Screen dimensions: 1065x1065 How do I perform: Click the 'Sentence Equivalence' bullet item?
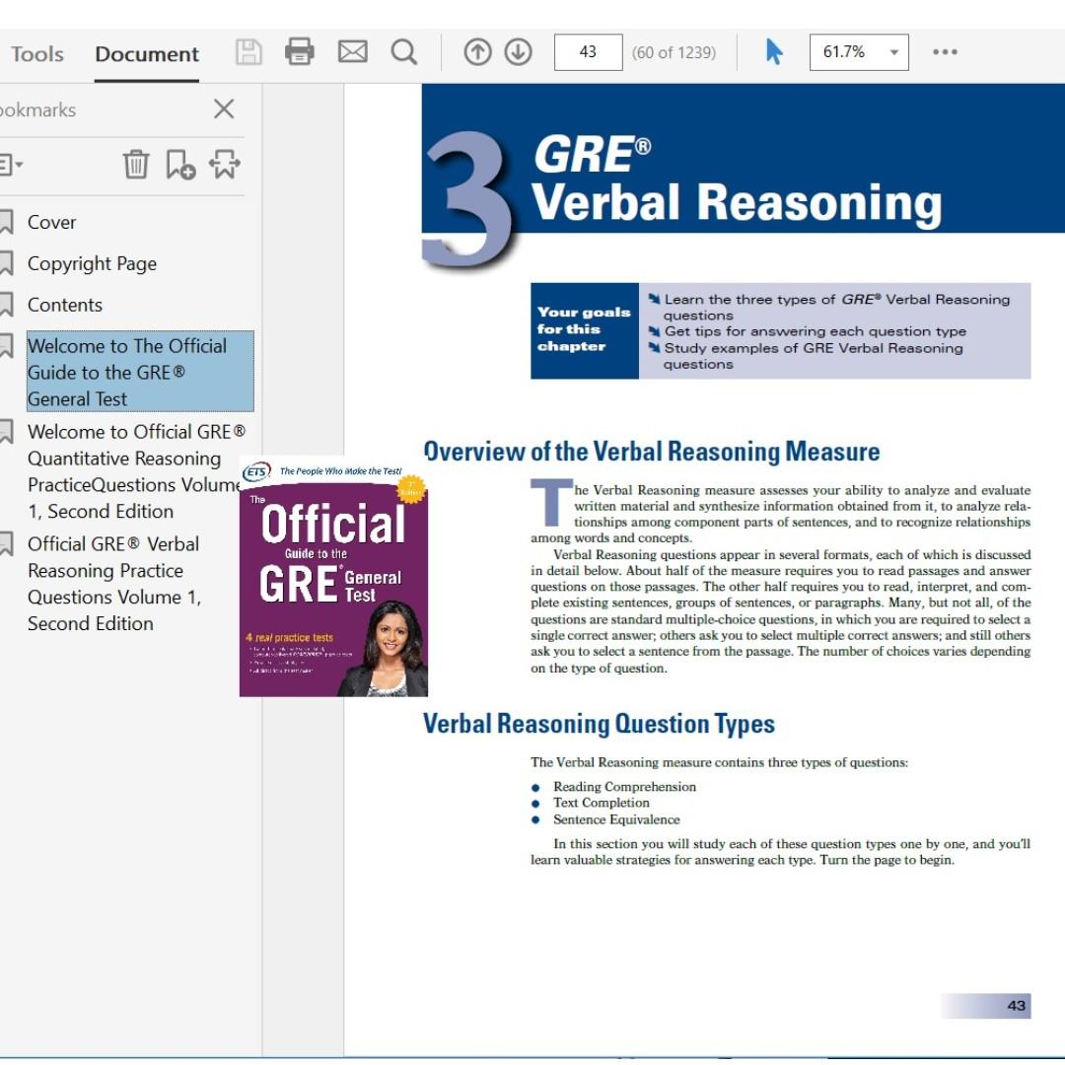coord(616,819)
